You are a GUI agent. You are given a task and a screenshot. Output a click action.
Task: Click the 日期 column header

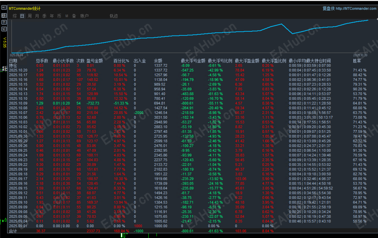click(13, 61)
